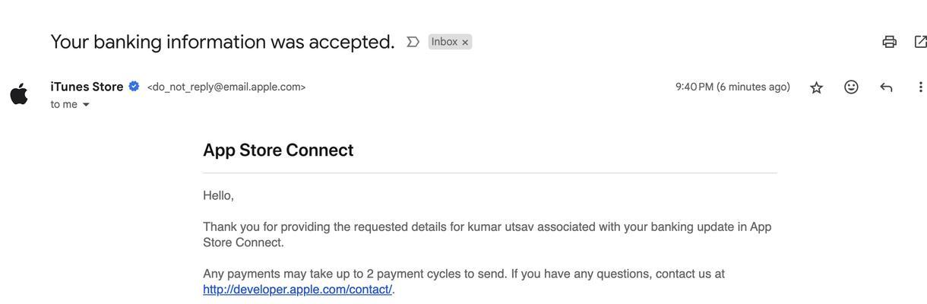Add an emoji reaction to the email
The width and height of the screenshot is (927, 304).
tap(851, 87)
